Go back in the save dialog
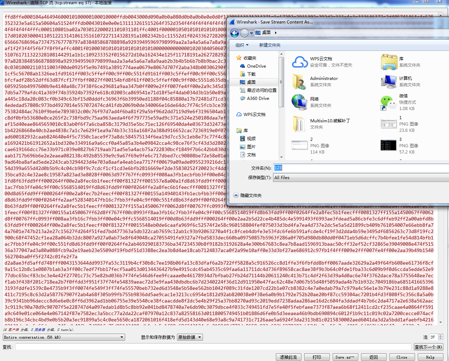 [234, 33]
